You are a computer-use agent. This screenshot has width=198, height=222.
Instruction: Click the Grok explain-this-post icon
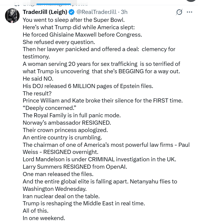[x=179, y=12]
